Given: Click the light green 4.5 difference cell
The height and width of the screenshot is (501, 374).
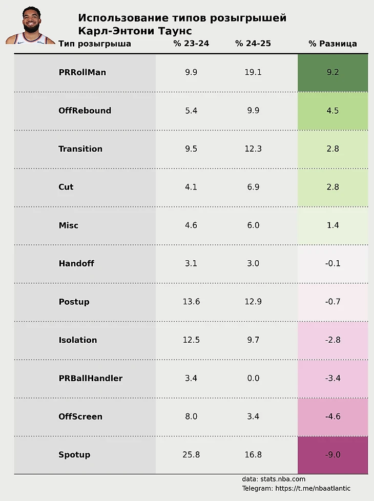Looking at the screenshot, I should click(x=333, y=111).
